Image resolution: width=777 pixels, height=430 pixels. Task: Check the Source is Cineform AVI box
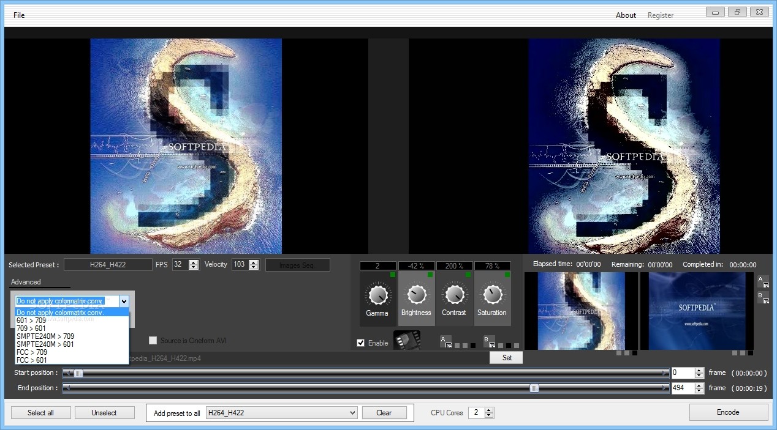pos(153,341)
